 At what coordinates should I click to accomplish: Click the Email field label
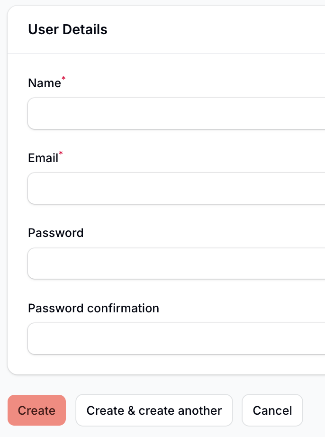pyautogui.click(x=43, y=158)
